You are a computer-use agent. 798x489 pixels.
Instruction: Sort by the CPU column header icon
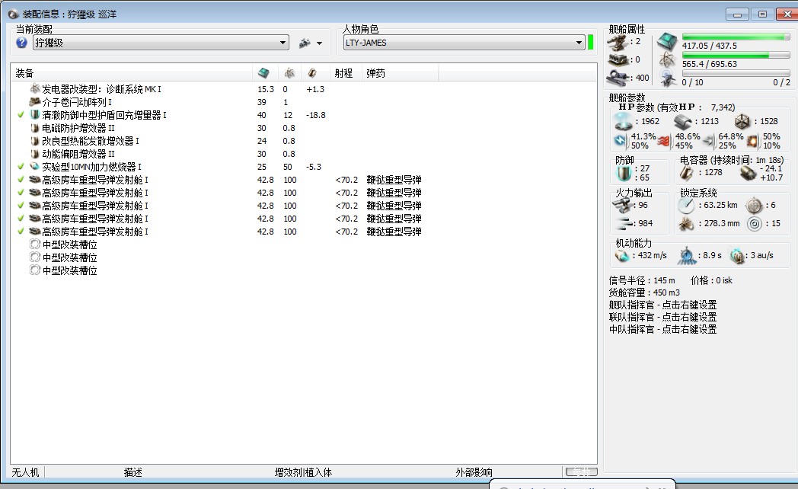263,73
